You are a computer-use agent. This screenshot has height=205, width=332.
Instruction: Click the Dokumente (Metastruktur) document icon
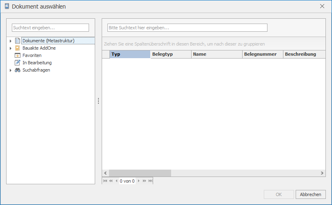[17, 41]
